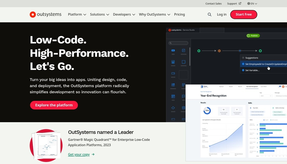Click the Explore the platform button
The height and width of the screenshot is (164, 287).
(54, 105)
